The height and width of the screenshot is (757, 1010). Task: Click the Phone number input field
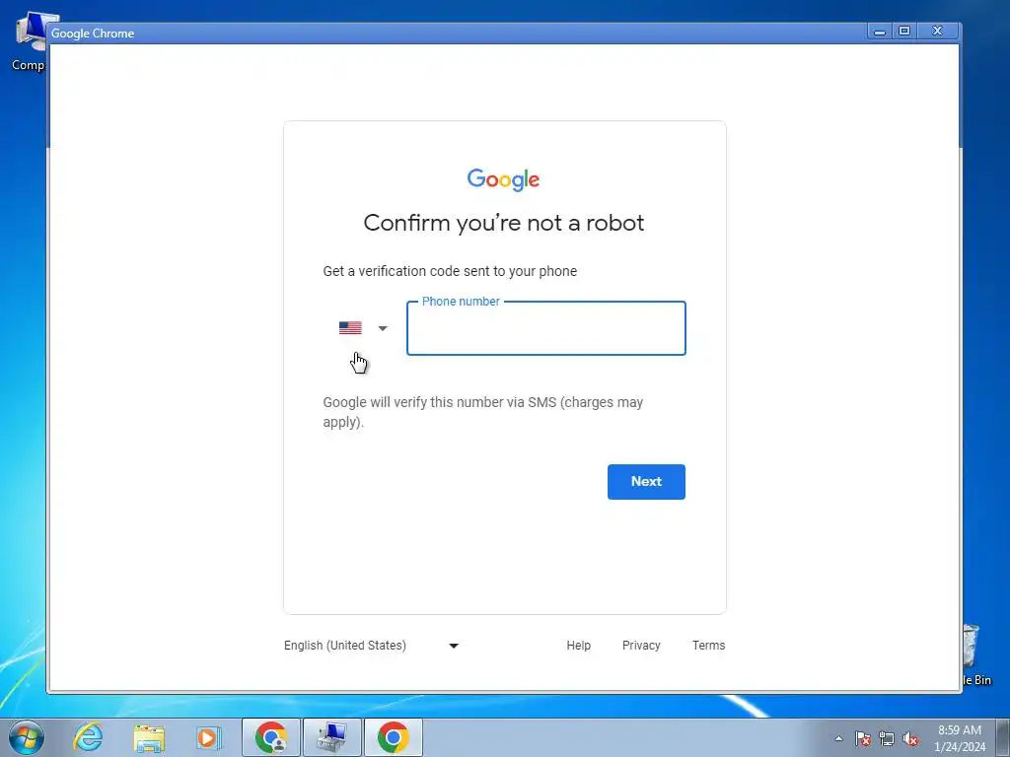(x=545, y=328)
